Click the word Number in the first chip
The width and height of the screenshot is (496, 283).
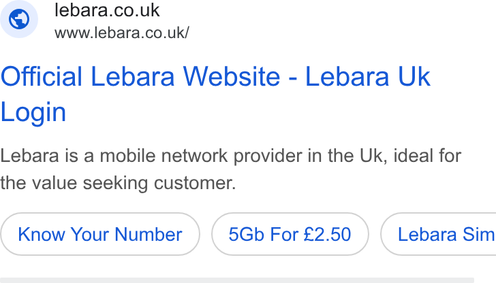click(149, 234)
